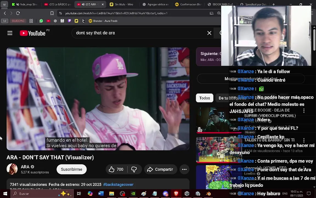Reload the current page
This screenshot has height=198, width=316.
(x=18, y=13)
